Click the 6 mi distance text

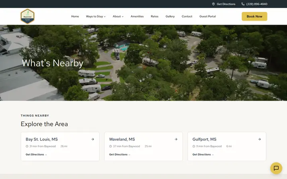pos(229,146)
